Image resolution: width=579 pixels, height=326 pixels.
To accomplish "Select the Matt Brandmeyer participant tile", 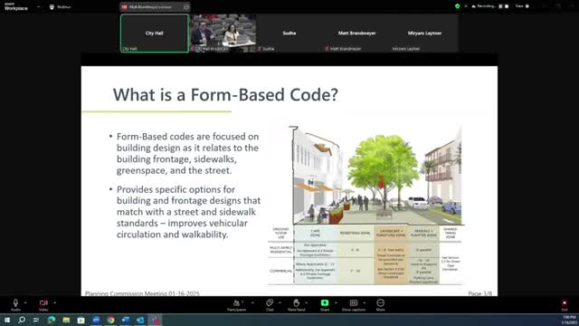I will (x=356, y=34).
